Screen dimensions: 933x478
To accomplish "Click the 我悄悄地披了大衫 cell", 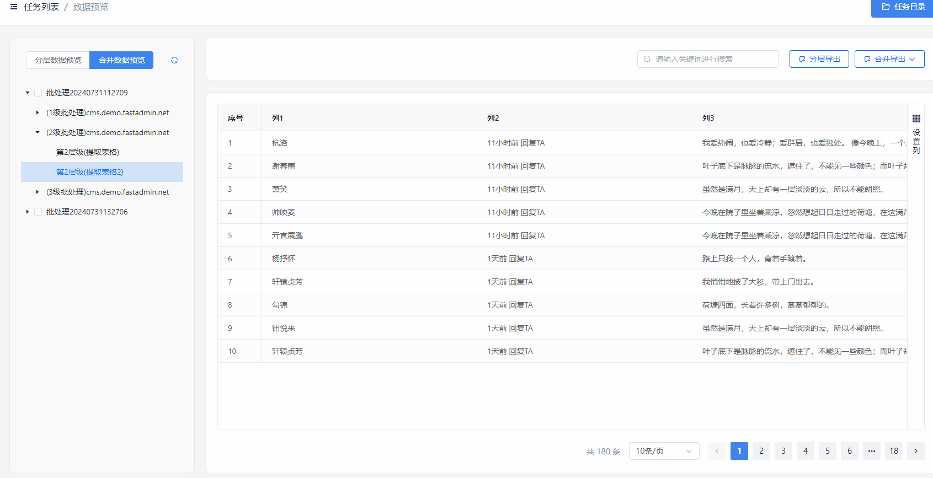I will 760,282.
